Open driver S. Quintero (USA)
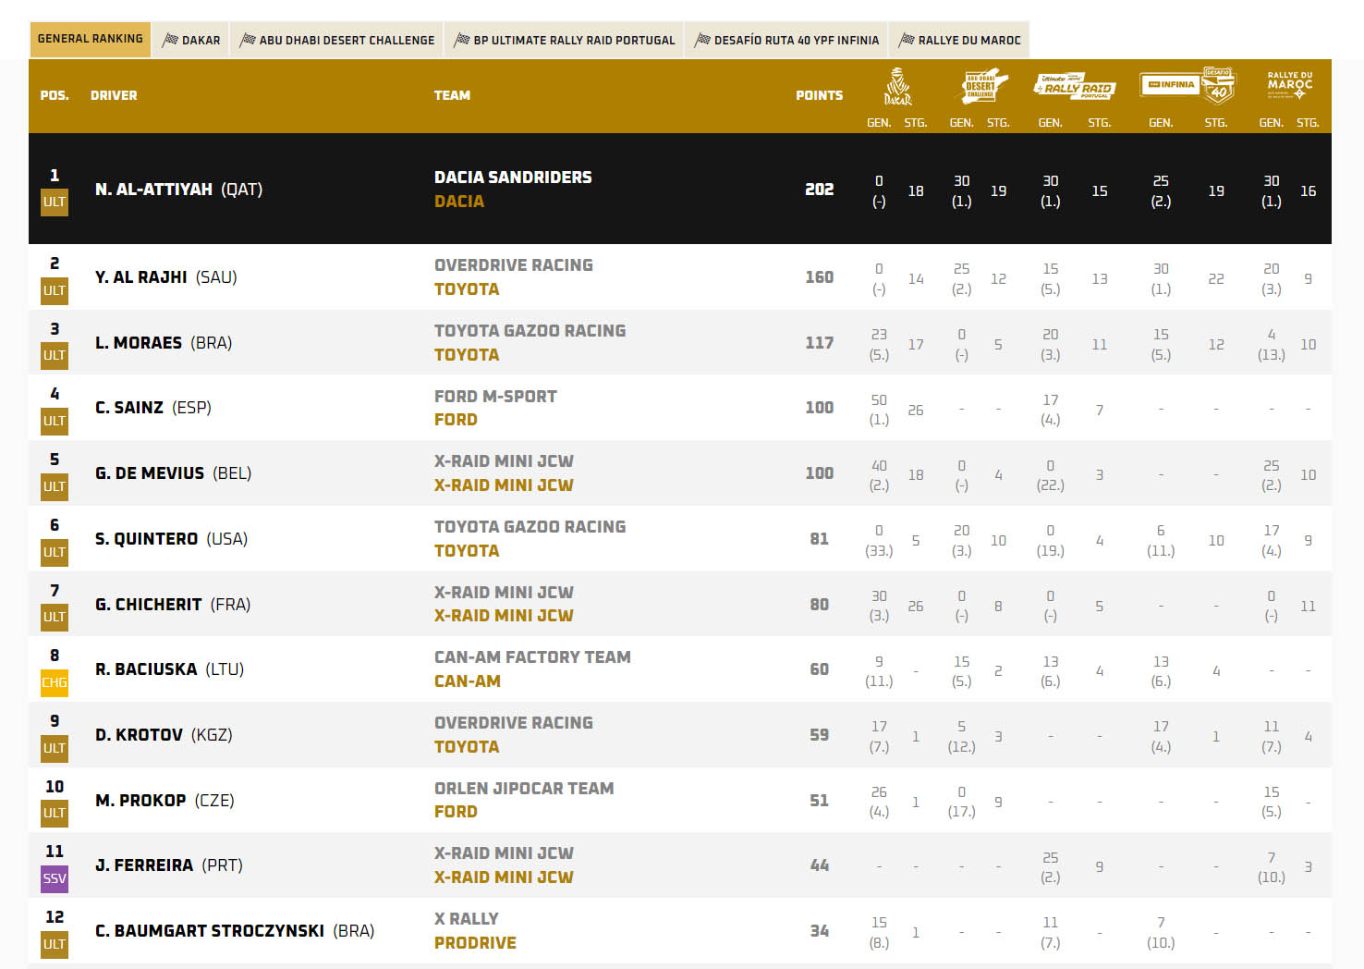Screen dimensions: 1364x969 coord(171,539)
